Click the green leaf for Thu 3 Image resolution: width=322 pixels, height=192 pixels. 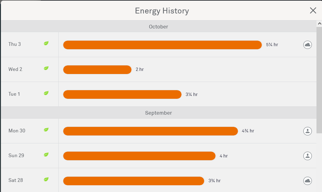(x=46, y=43)
